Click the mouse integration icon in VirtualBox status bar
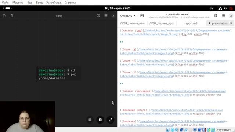235x132 pixels. pos(209,130)
